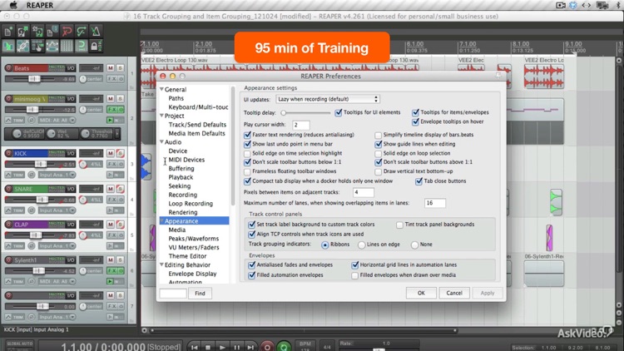Click the Play cursor width field
This screenshot has width=624, height=351.
[301, 125]
